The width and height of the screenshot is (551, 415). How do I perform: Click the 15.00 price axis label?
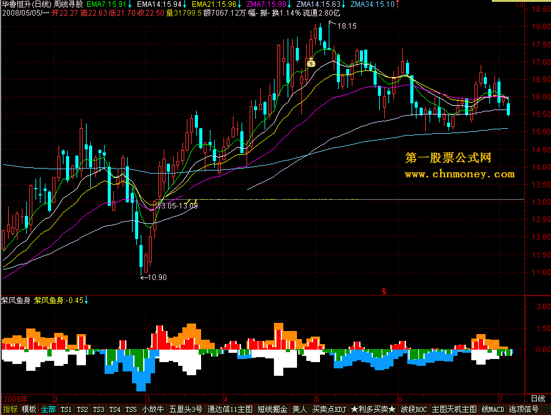541,132
